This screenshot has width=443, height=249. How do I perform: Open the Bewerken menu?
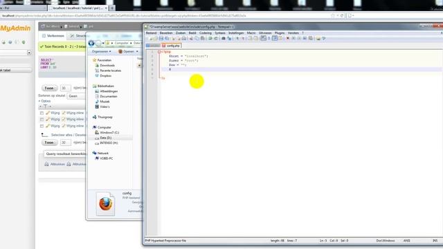coord(166,33)
